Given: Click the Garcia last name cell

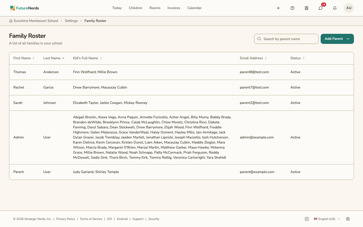Looking at the screenshot, I should tap(48, 88).
